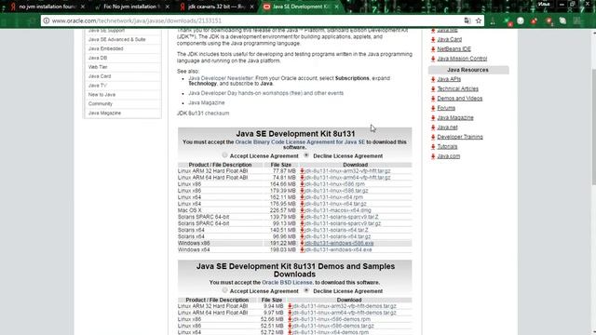Click the translate page icon in address bar
The height and width of the screenshot is (335, 596).
pyautogui.click(x=467, y=20)
